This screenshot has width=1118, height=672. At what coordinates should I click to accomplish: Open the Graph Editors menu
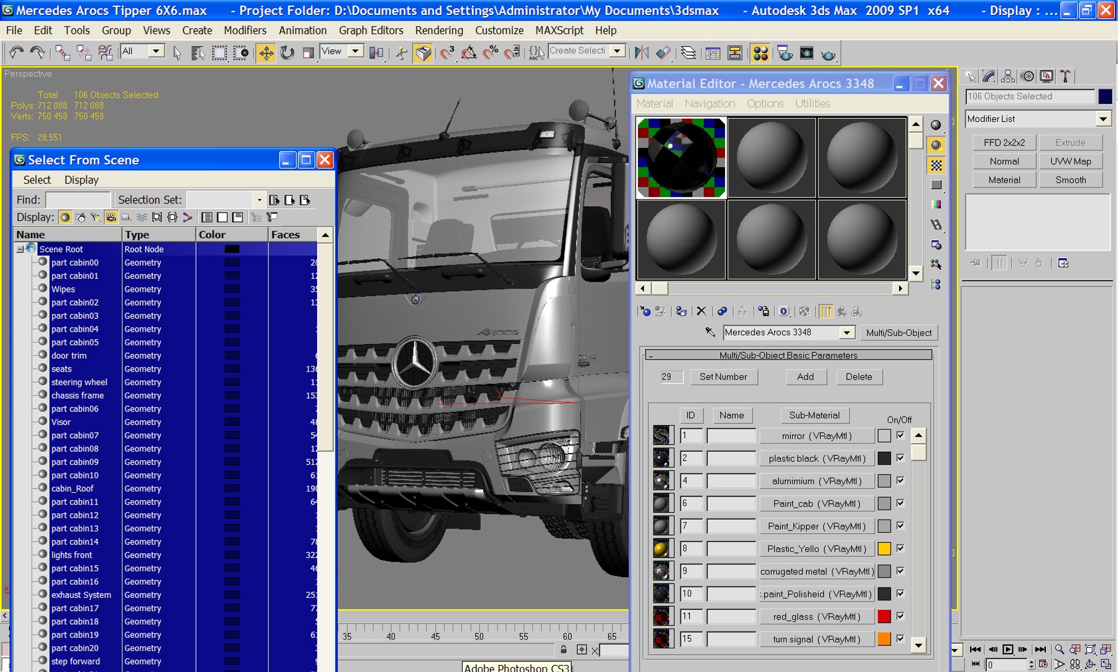click(371, 30)
